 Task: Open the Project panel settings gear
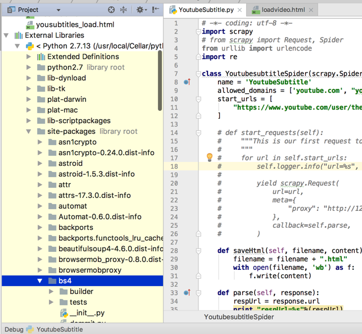pyautogui.click(x=140, y=10)
